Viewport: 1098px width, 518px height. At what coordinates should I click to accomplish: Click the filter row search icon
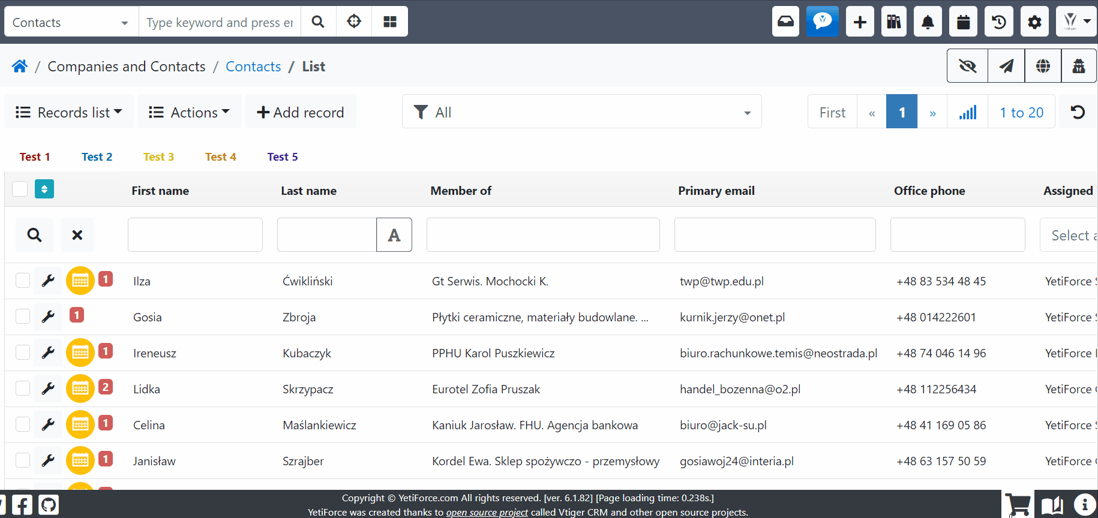[x=34, y=234]
